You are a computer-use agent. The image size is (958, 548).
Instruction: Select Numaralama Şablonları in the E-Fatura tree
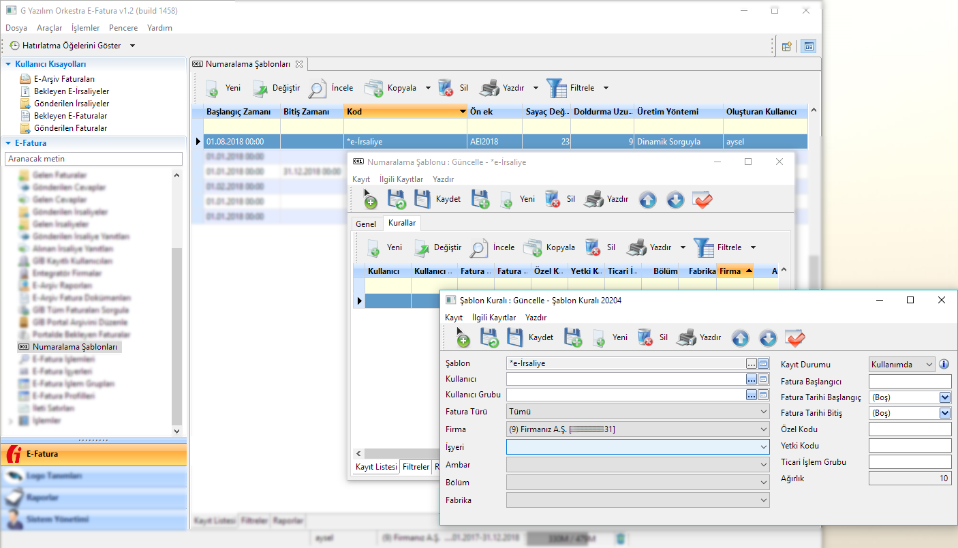[75, 347]
